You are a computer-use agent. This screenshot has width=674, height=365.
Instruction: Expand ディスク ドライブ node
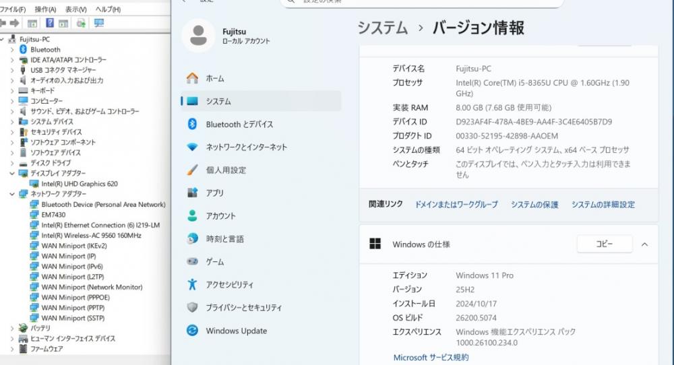pos(12,163)
